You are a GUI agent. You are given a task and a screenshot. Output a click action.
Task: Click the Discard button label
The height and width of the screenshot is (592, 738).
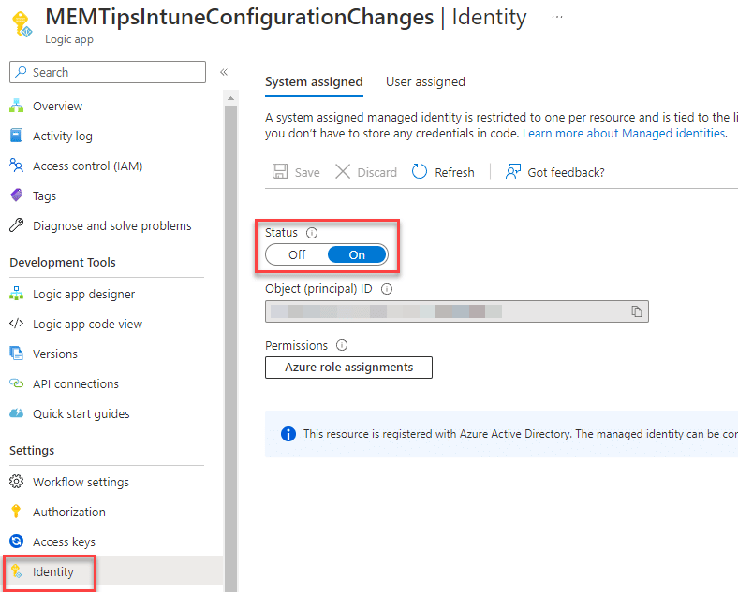pyautogui.click(x=377, y=172)
